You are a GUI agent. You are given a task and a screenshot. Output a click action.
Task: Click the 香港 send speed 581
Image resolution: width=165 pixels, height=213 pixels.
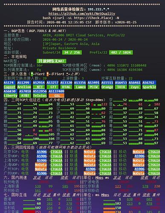(x=49, y=199)
